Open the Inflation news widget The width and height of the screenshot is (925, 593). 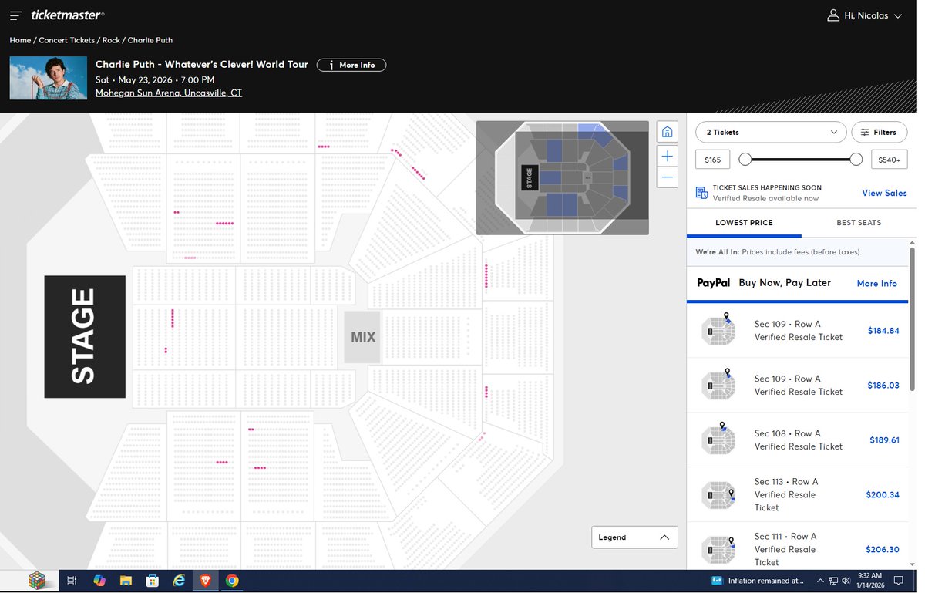(757, 581)
